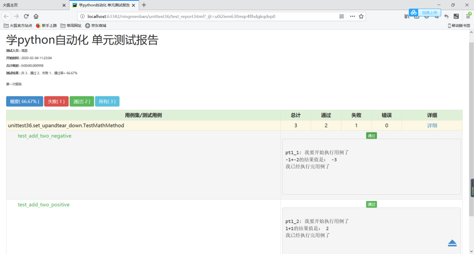Open the QR code generator in address bar

[x=341, y=16]
